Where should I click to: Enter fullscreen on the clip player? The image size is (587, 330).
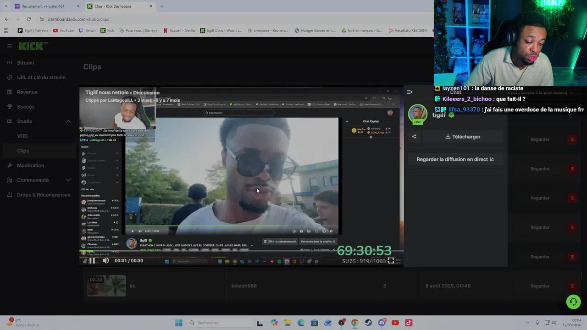[x=391, y=260]
